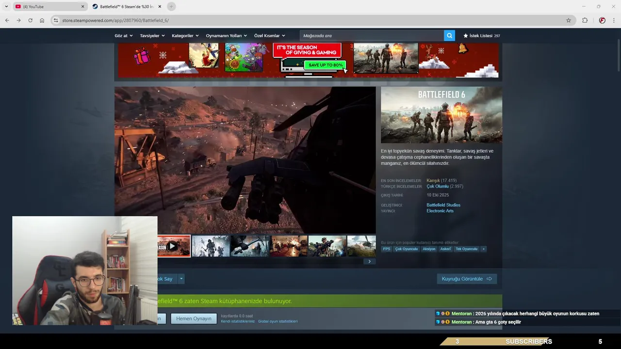The width and height of the screenshot is (621, 349).
Task: Open the Çok Olumlu Turkish reviews summary
Action: (438, 186)
